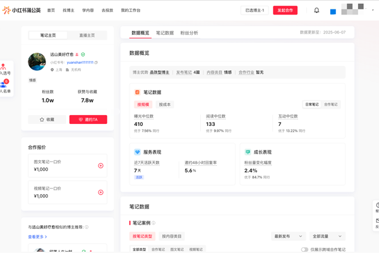379x253 pixels.
Task: Select the 按笔记类型 filter
Action: pos(142,237)
